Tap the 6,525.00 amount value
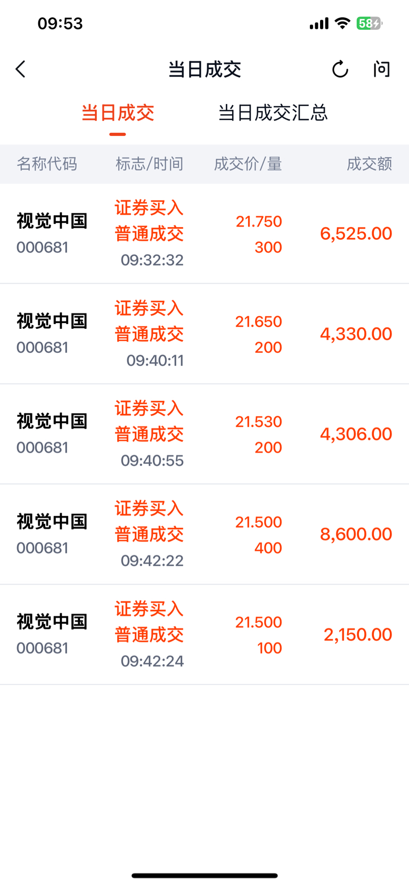 coord(356,233)
